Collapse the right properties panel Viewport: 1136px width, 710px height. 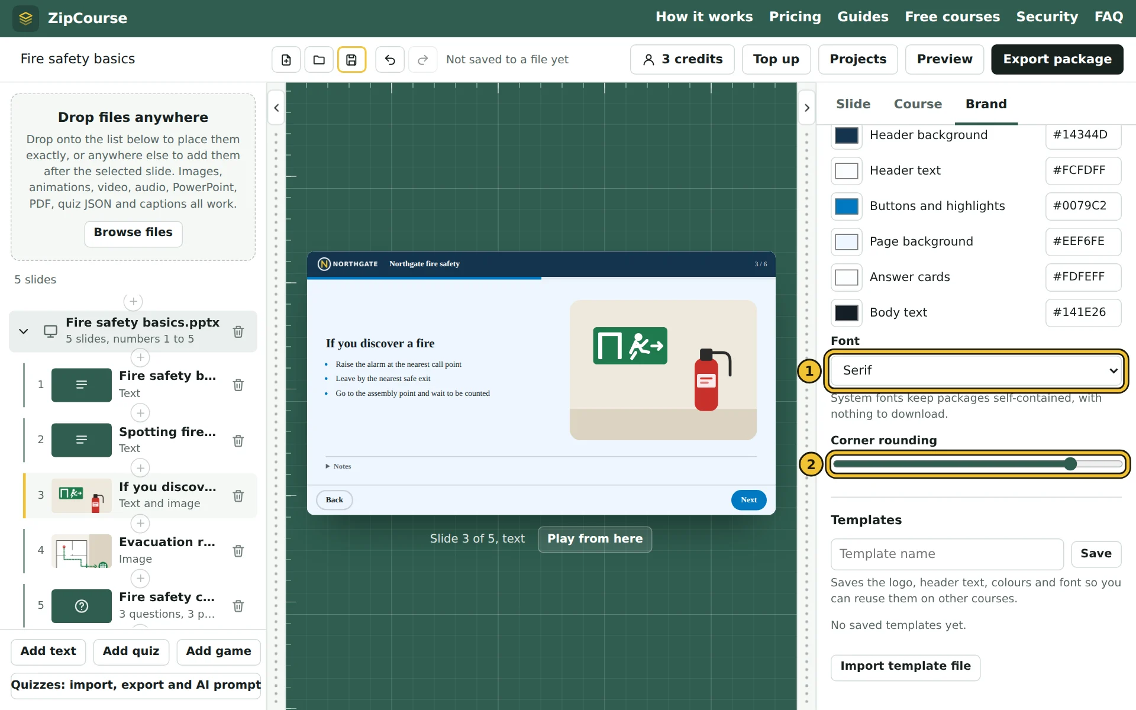807,108
